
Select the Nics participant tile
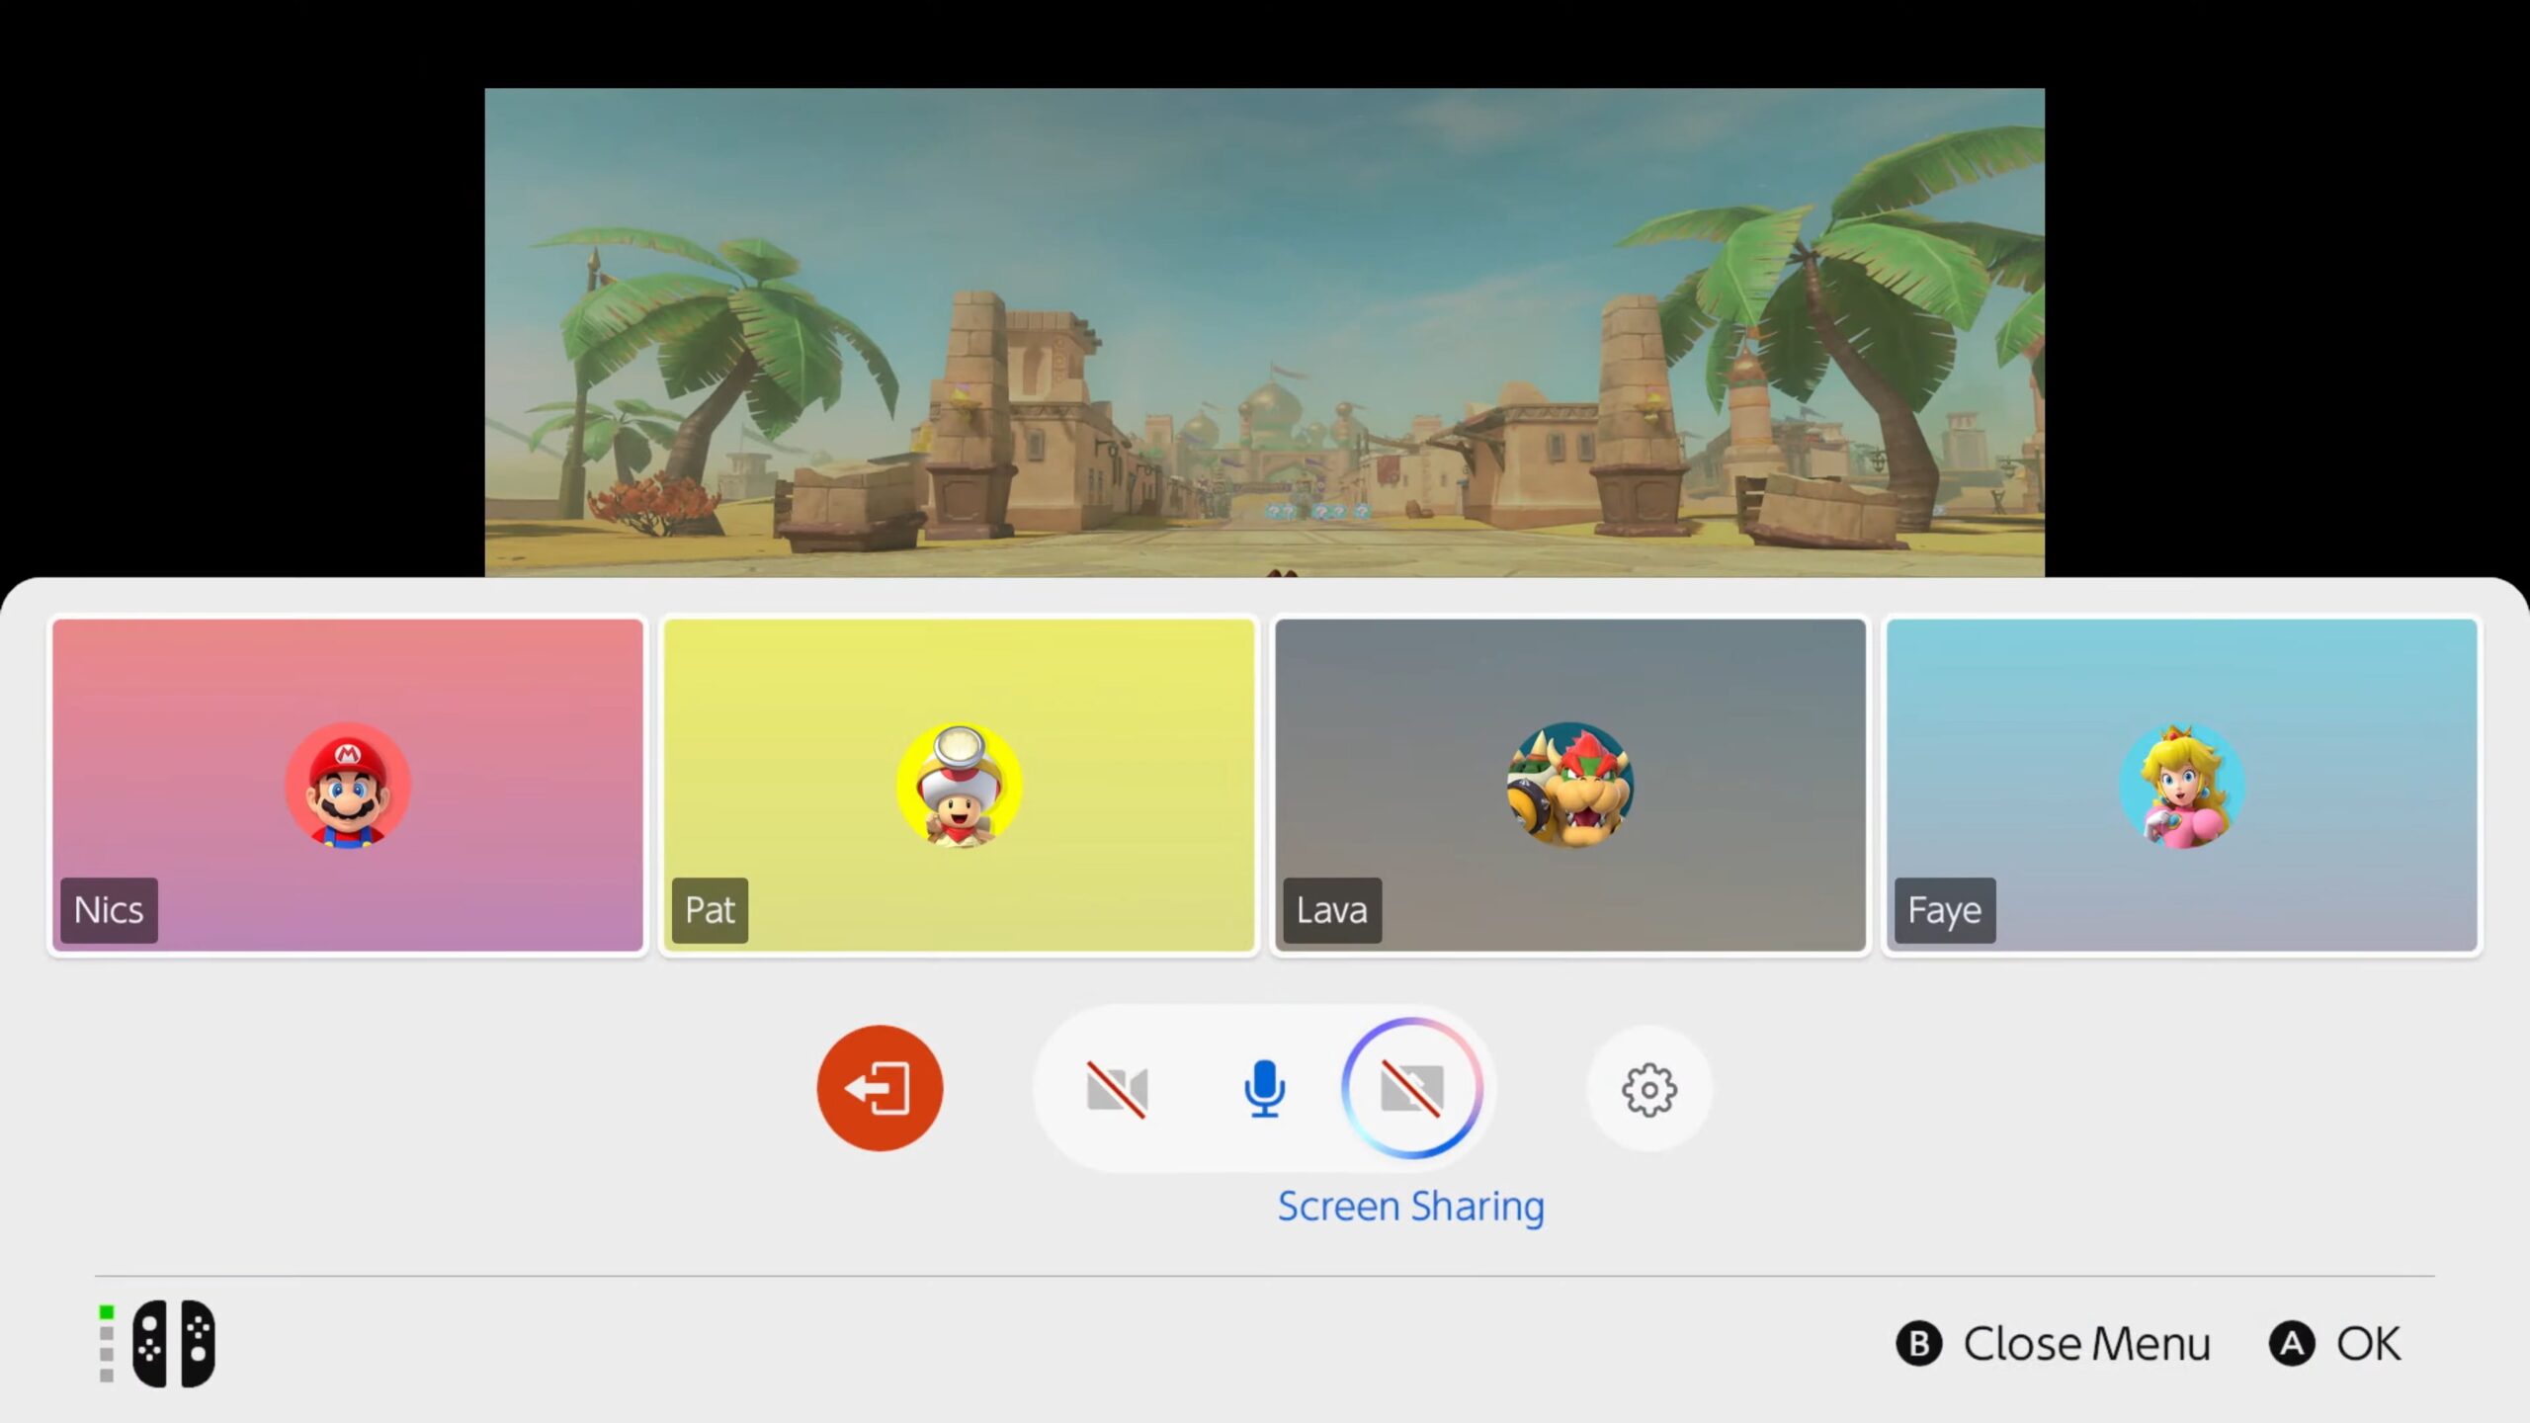click(348, 786)
